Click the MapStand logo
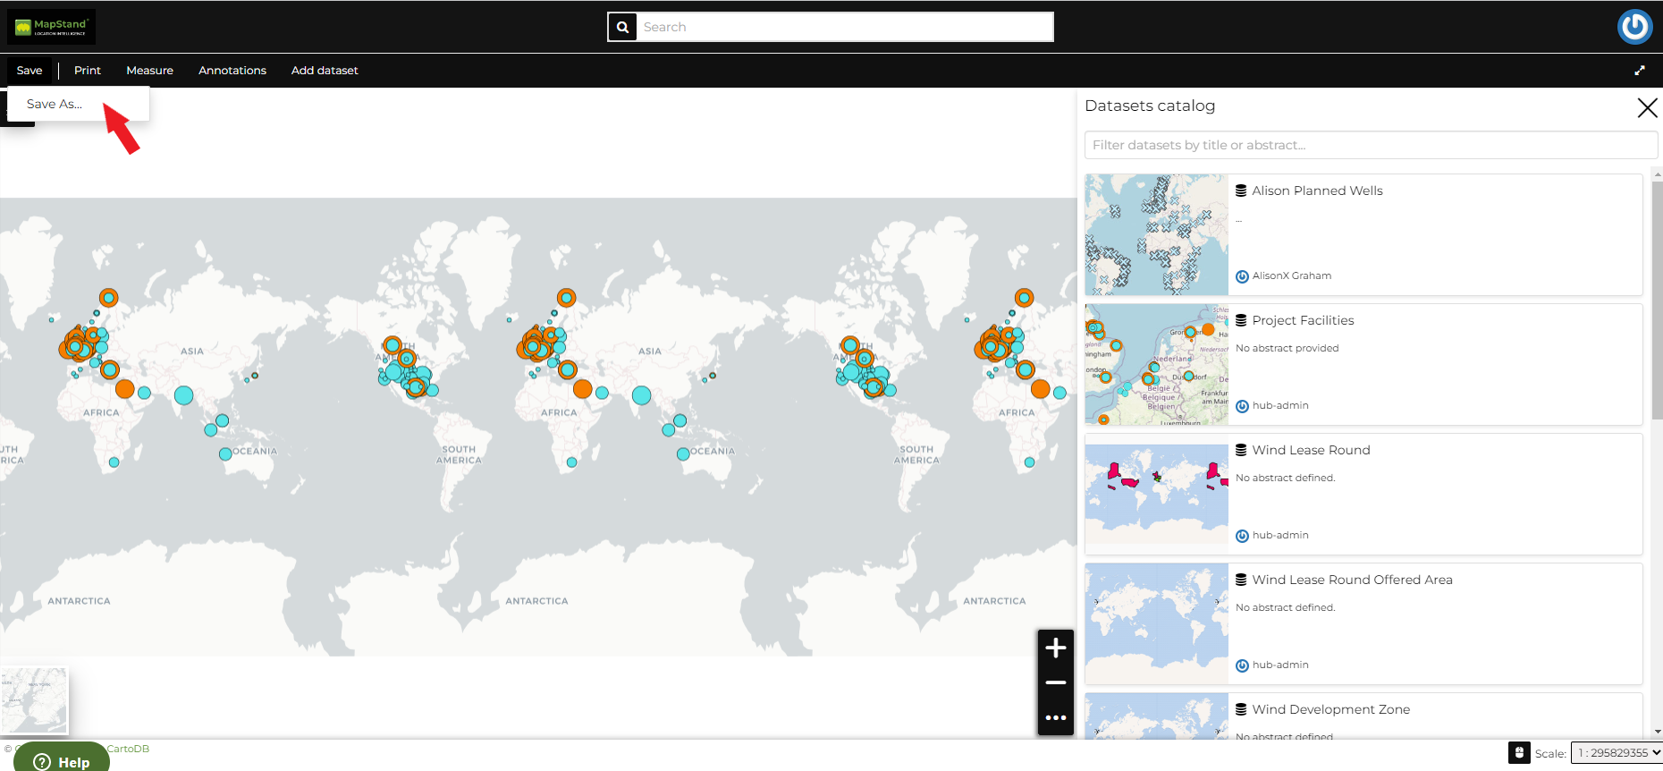This screenshot has height=771, width=1663. [51, 27]
